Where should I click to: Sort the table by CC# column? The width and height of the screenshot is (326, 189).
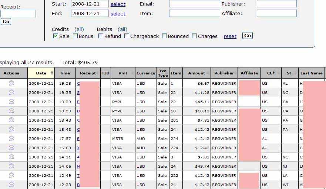point(271,73)
